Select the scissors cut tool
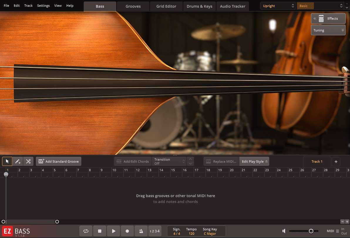The width and height of the screenshot is (350, 238). point(28,161)
